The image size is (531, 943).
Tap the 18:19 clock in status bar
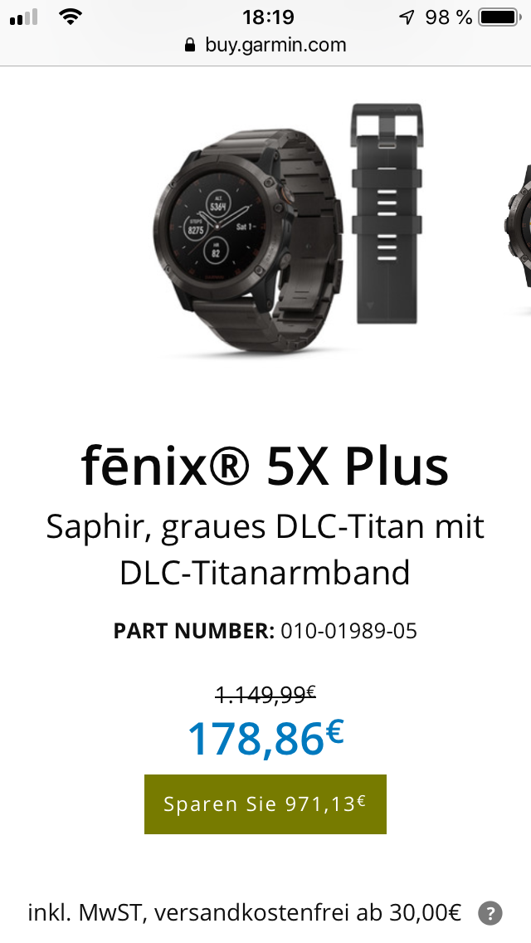268,17
